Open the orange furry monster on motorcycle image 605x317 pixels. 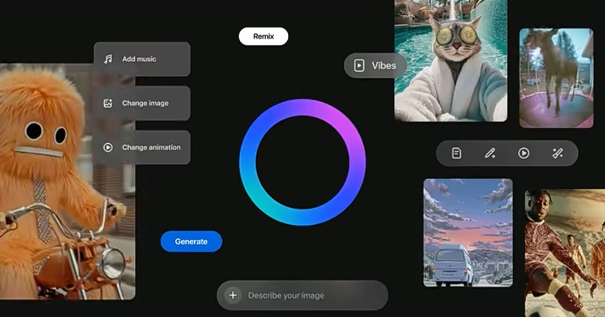tap(67, 181)
